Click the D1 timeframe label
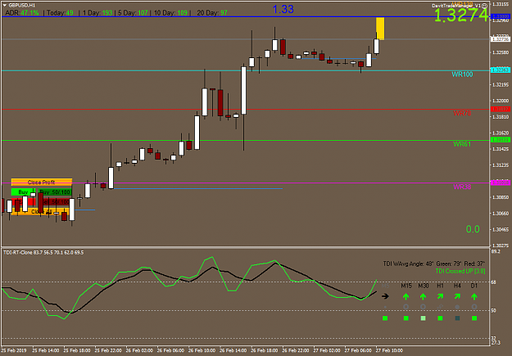512x356 pixels. [474, 286]
